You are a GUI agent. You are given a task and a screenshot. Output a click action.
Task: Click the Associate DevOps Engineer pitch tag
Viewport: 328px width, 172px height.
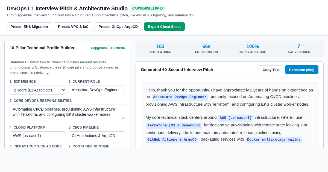(x=180, y=97)
